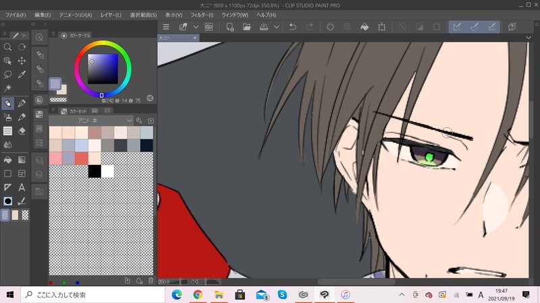Screen dimensions: 540x303
Task: Select the Rotate view tool
Action: (22, 47)
